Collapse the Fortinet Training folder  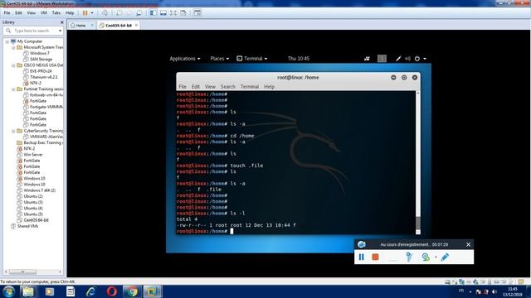point(13,89)
